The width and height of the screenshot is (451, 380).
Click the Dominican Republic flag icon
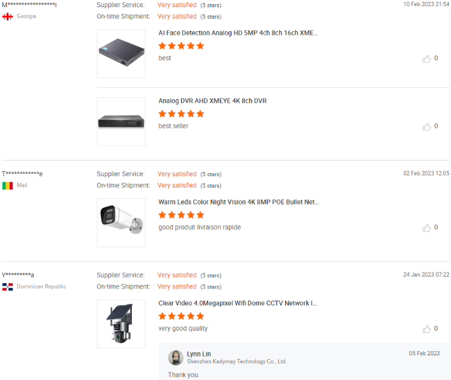click(8, 287)
